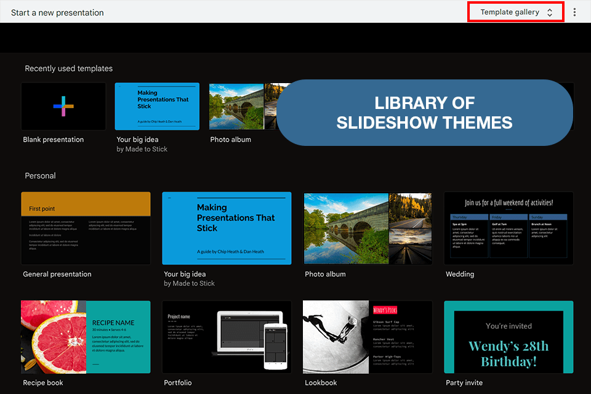This screenshot has height=394, width=591.
Task: Click the multicolored plus icon for a blank presentation
Action: [x=63, y=106]
